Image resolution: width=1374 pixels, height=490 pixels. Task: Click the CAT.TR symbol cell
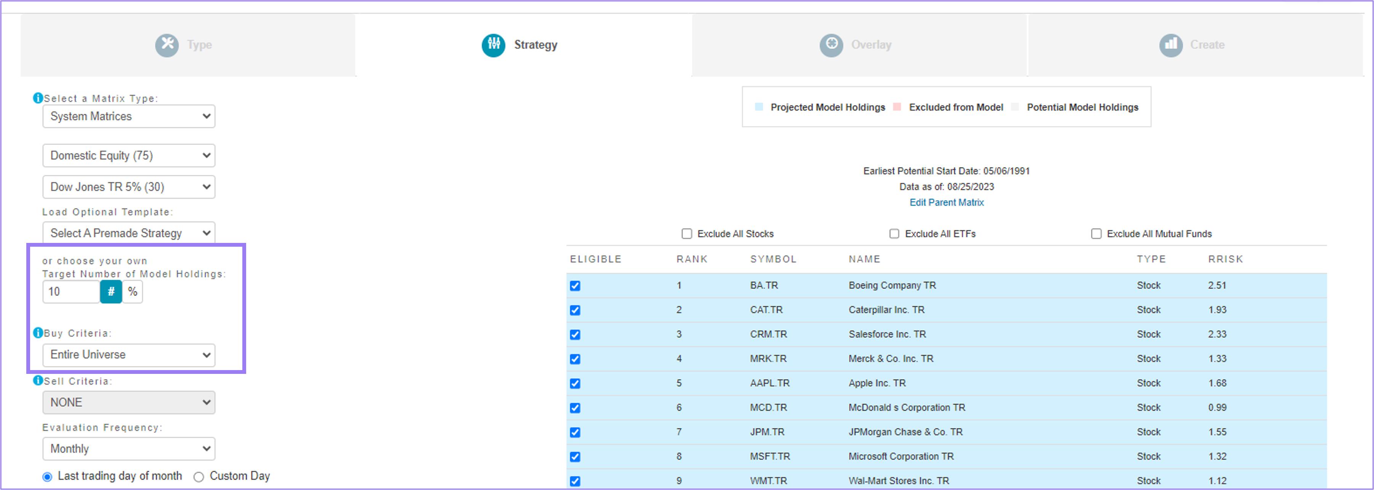tap(767, 310)
